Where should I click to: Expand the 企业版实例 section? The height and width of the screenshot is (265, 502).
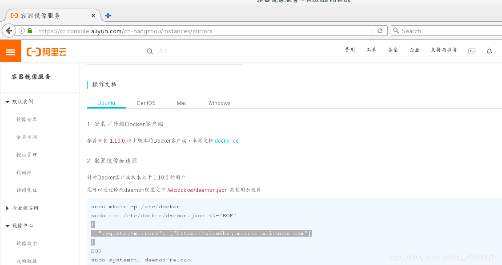(8, 208)
